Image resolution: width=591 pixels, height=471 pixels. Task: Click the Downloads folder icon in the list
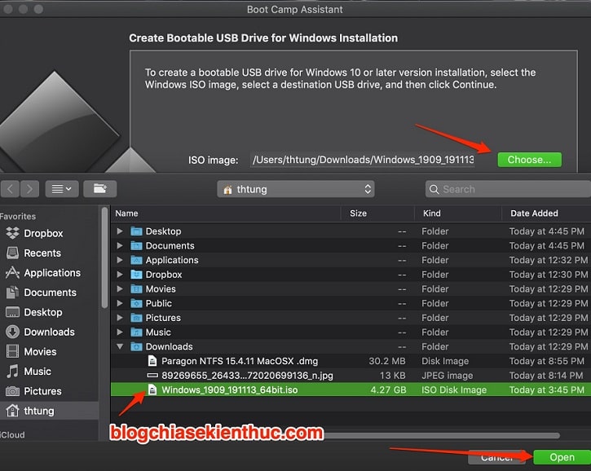pos(136,346)
